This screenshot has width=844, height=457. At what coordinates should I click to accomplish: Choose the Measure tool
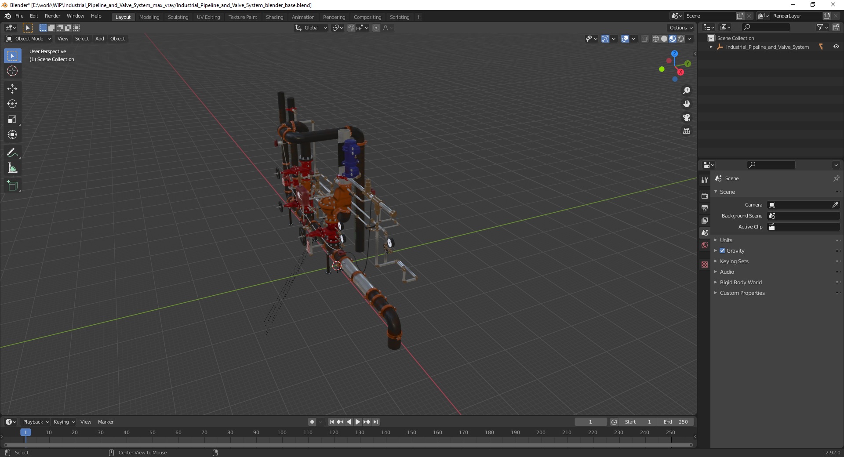[12, 168]
